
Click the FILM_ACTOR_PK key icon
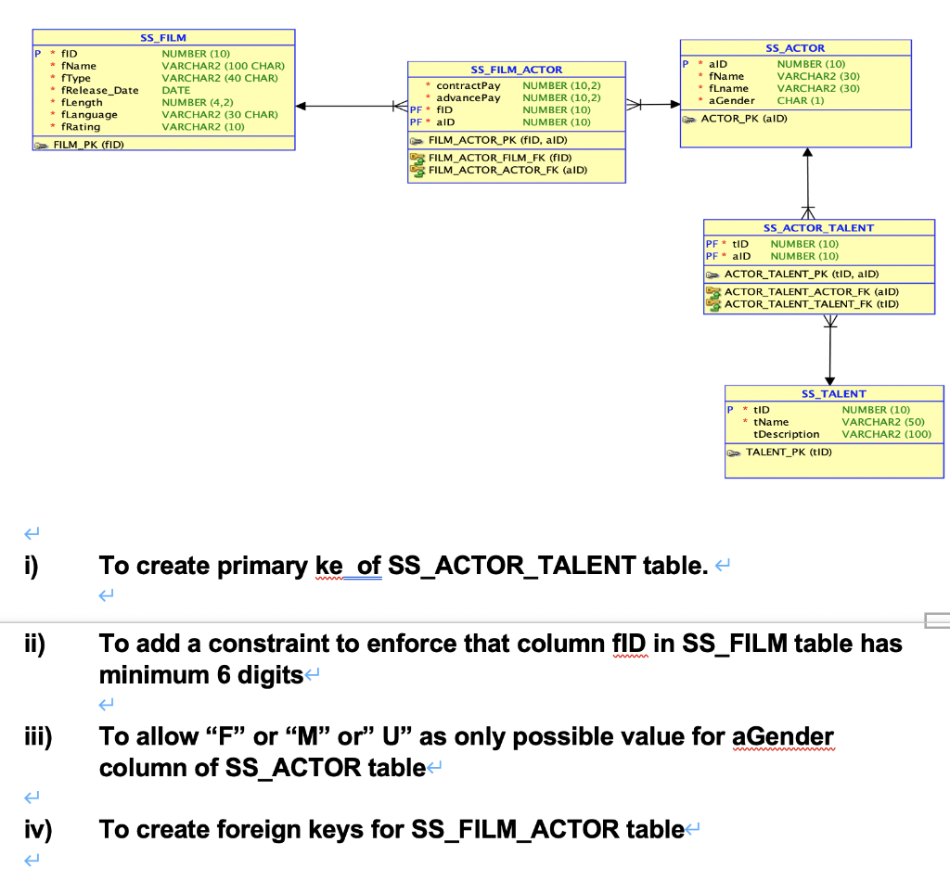click(418, 140)
